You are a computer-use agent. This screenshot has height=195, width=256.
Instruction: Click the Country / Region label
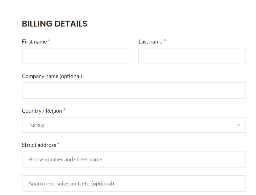tap(42, 111)
